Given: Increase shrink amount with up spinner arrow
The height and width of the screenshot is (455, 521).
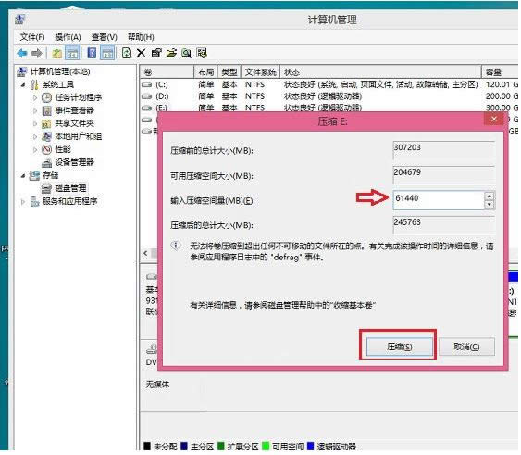Looking at the screenshot, I should [x=490, y=196].
